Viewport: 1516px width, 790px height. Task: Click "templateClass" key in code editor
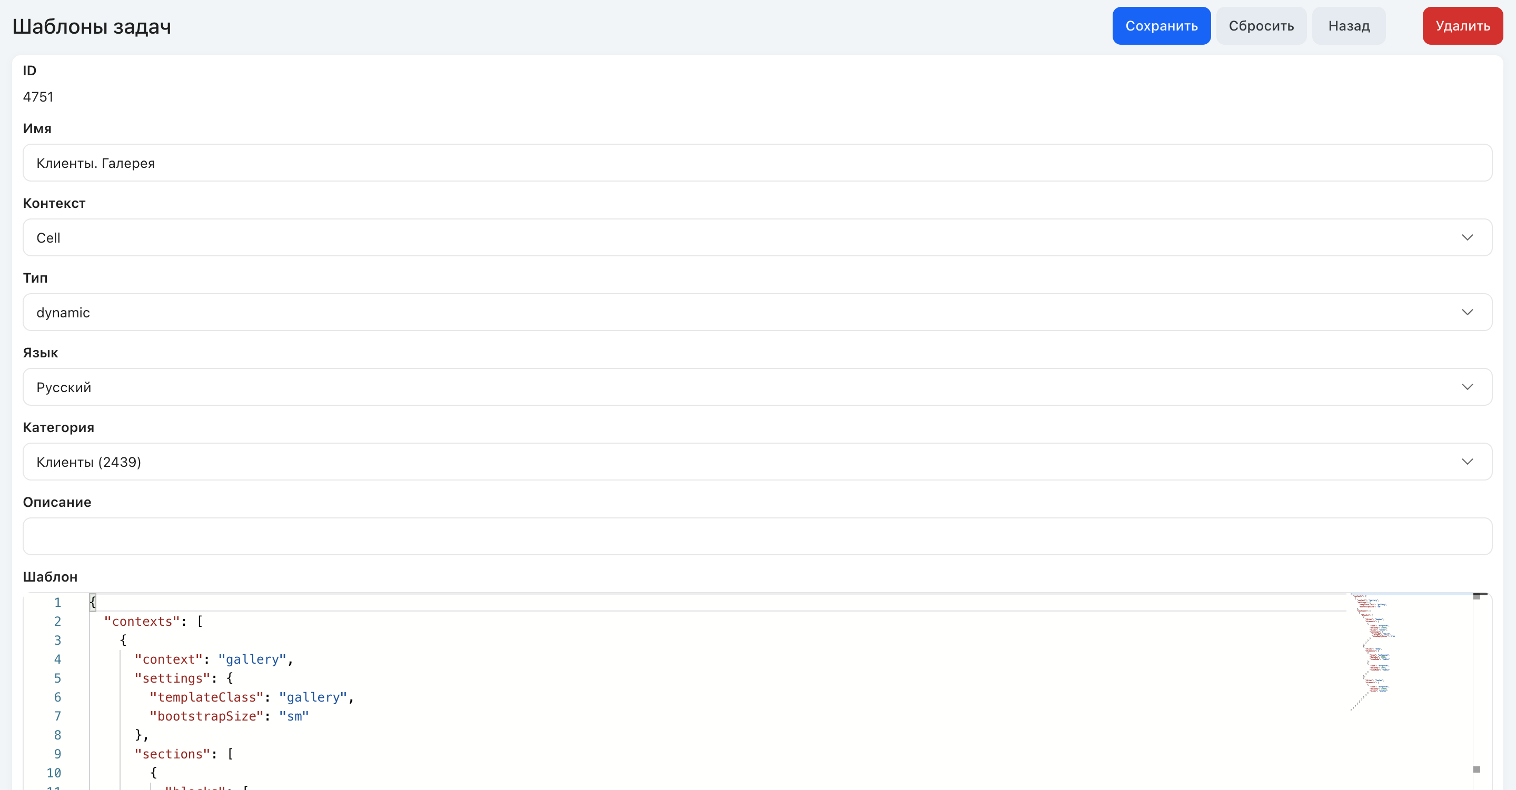(x=206, y=697)
